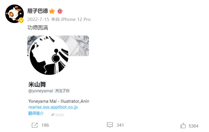Click the grey marble banner image
Screen dimensions: 209x132
[79, 46]
